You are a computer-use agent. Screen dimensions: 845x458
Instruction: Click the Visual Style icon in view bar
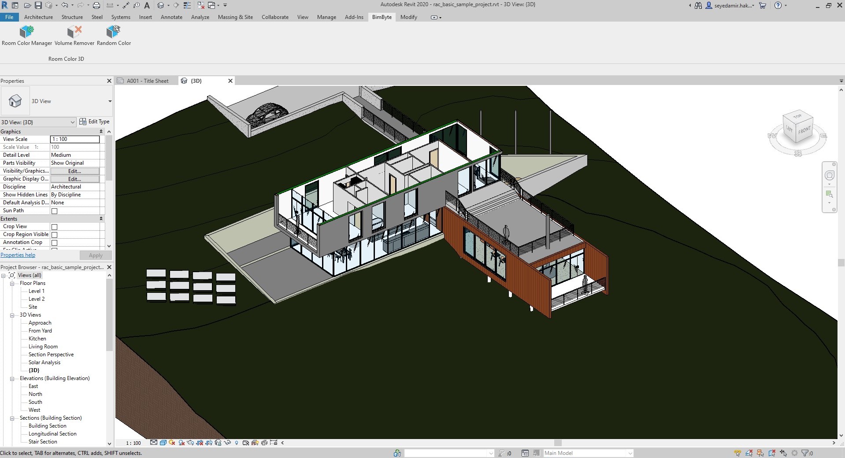point(163,443)
